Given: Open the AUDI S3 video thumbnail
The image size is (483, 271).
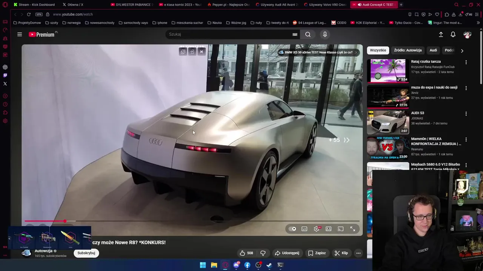Looking at the screenshot, I should [388, 122].
